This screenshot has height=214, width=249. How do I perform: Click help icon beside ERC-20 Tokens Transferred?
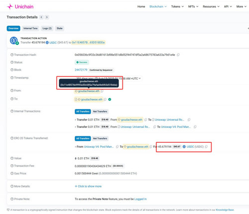pos(12,138)
